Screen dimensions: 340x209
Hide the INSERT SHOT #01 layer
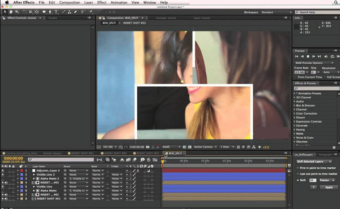point(3,199)
